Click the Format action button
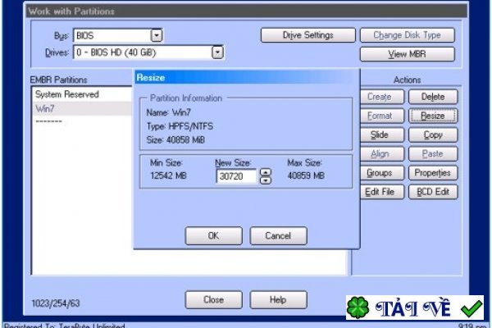Viewport: 492px width, 328px height. point(381,116)
